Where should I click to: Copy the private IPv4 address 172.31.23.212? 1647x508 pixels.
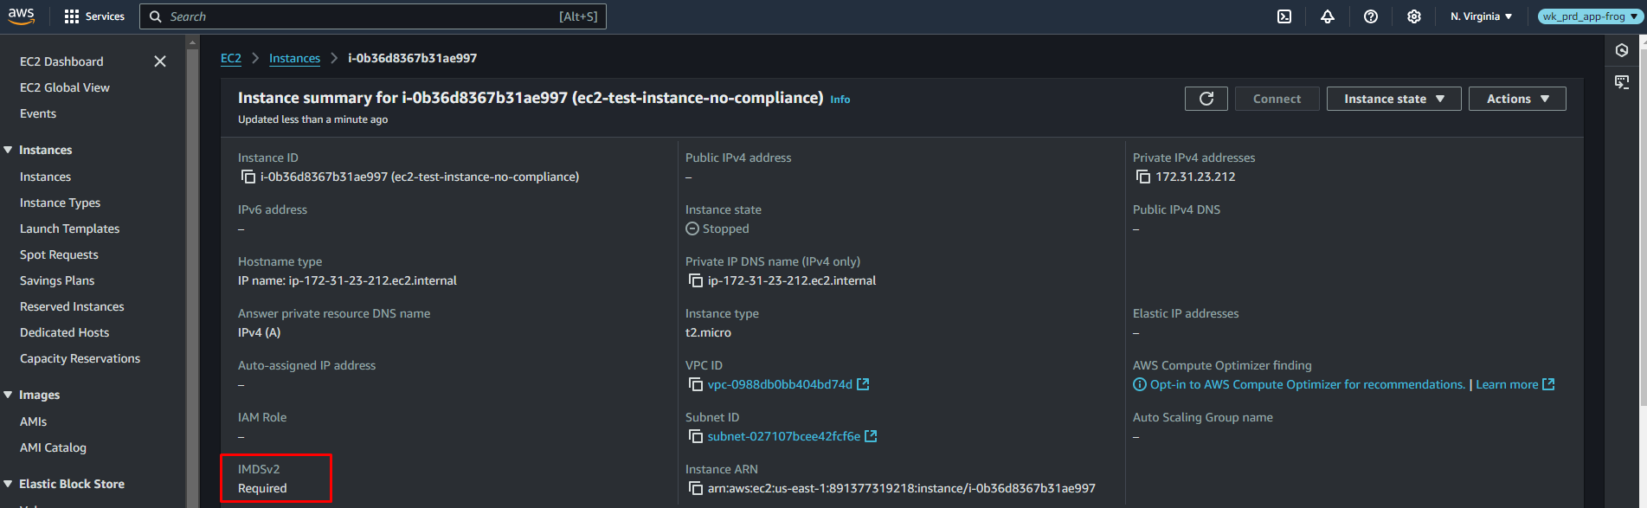click(x=1143, y=177)
